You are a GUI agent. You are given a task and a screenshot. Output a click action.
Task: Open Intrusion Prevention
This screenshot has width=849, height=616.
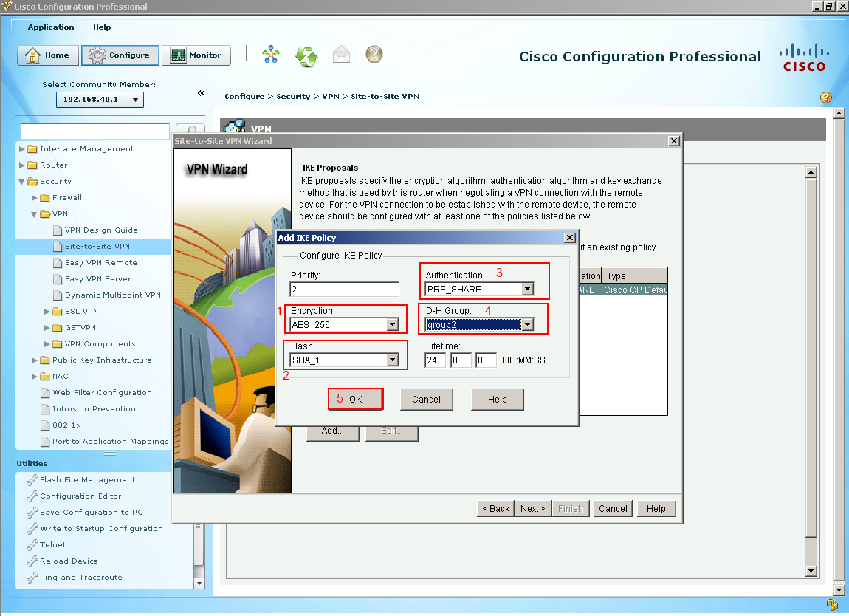point(94,409)
